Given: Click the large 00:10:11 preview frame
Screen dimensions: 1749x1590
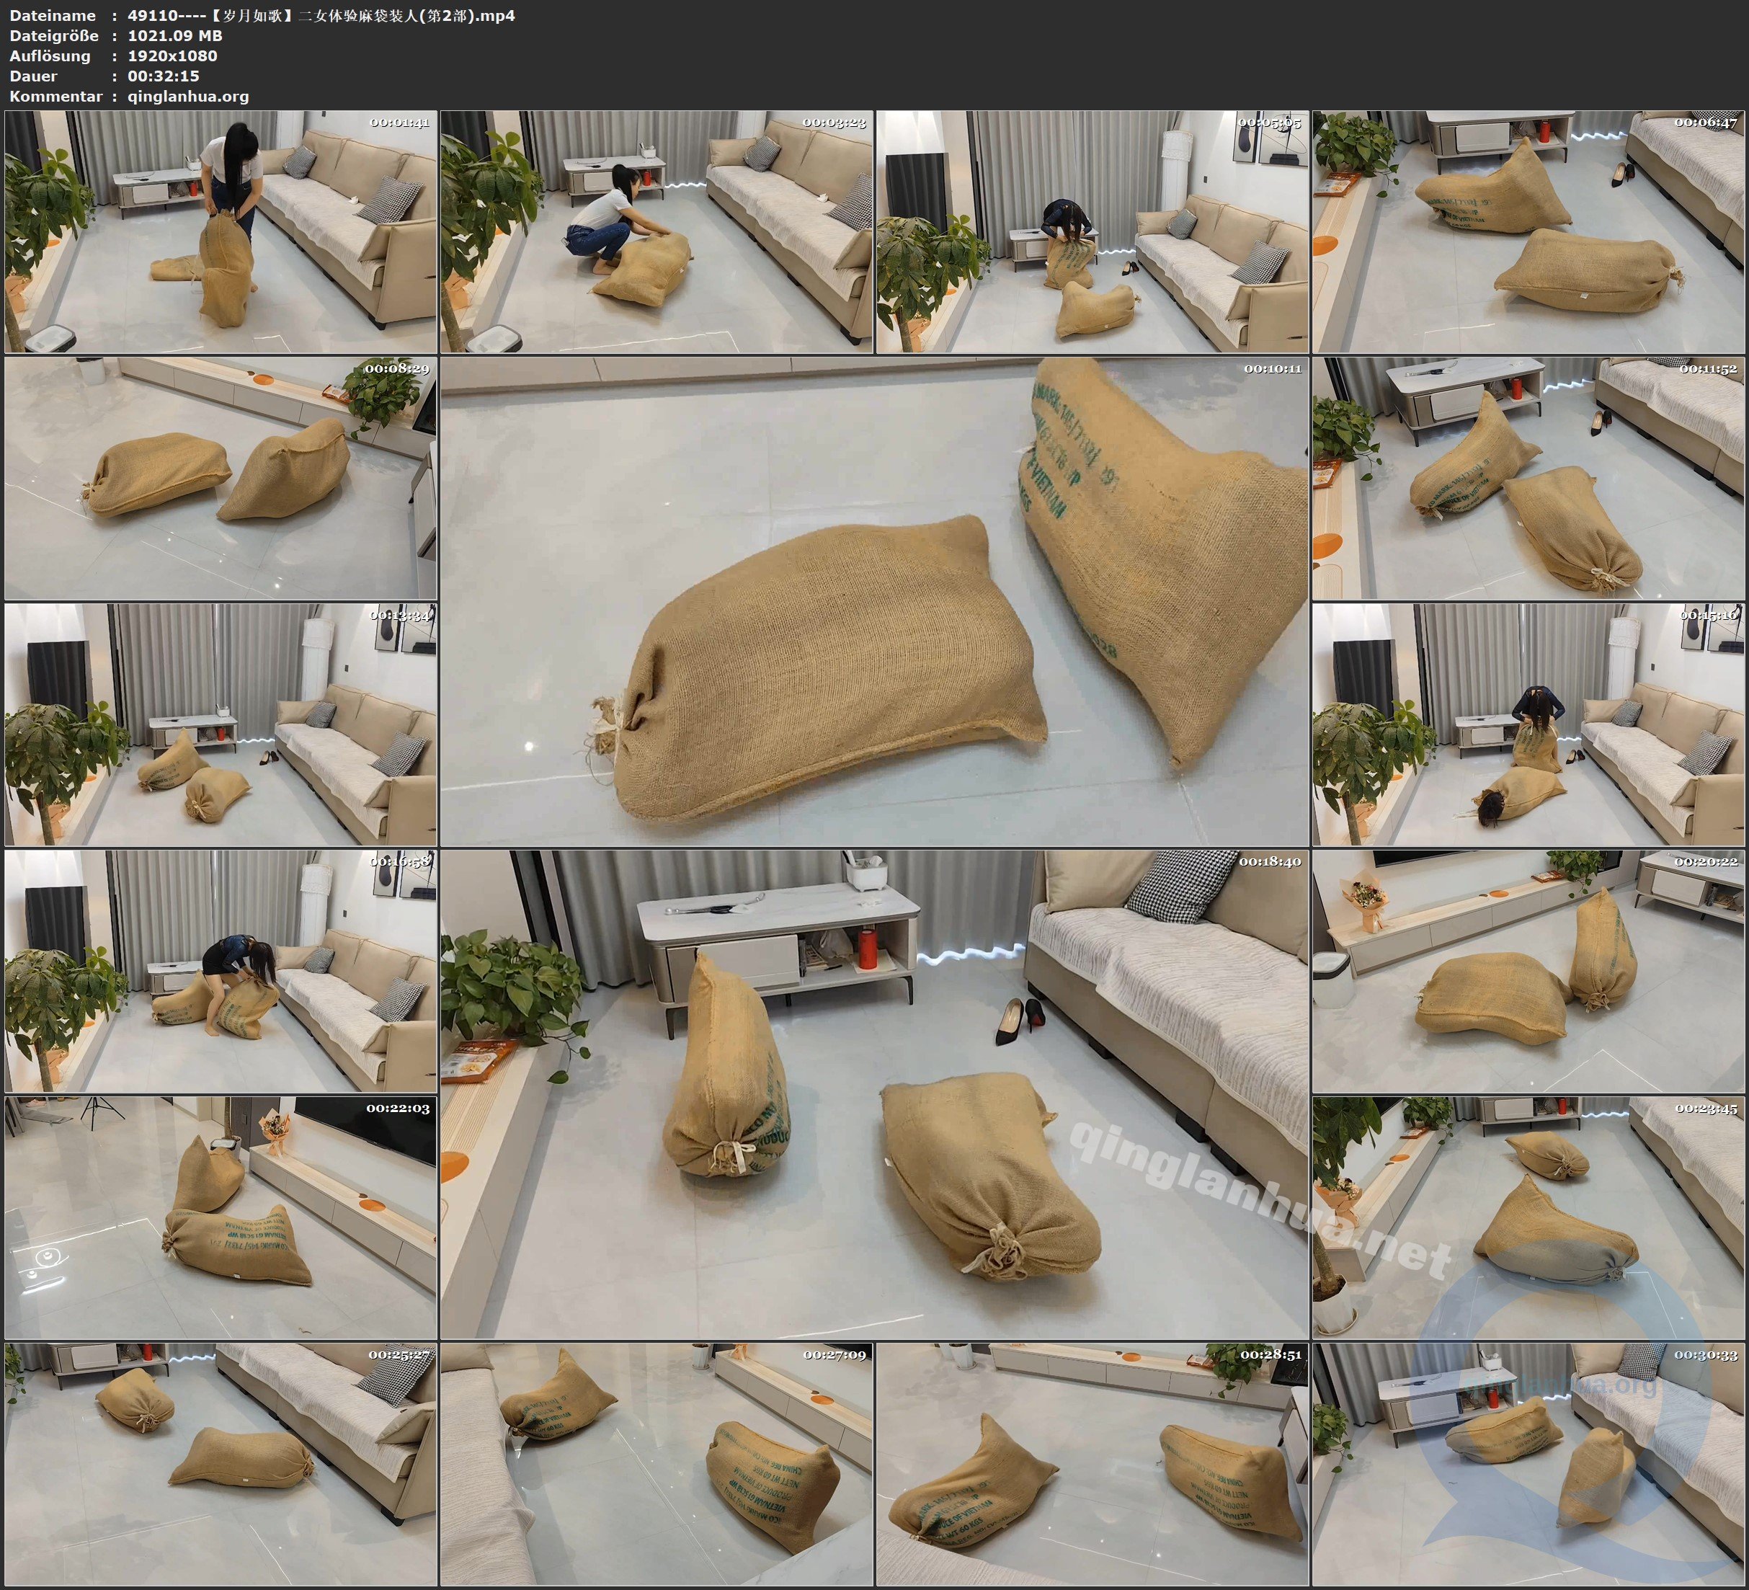Looking at the screenshot, I should pos(873,601).
